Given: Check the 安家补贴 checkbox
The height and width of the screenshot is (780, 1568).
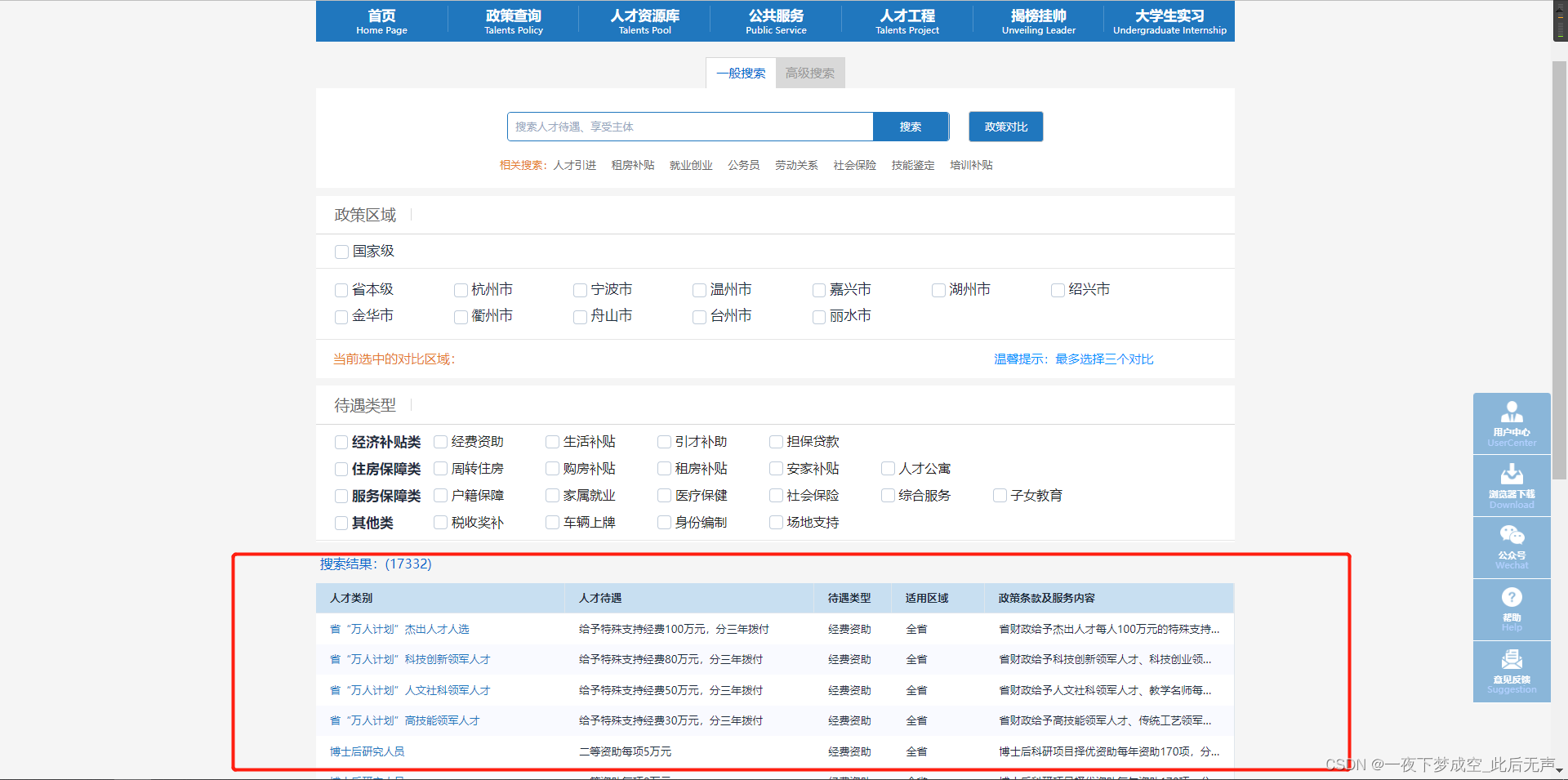Looking at the screenshot, I should (x=776, y=469).
